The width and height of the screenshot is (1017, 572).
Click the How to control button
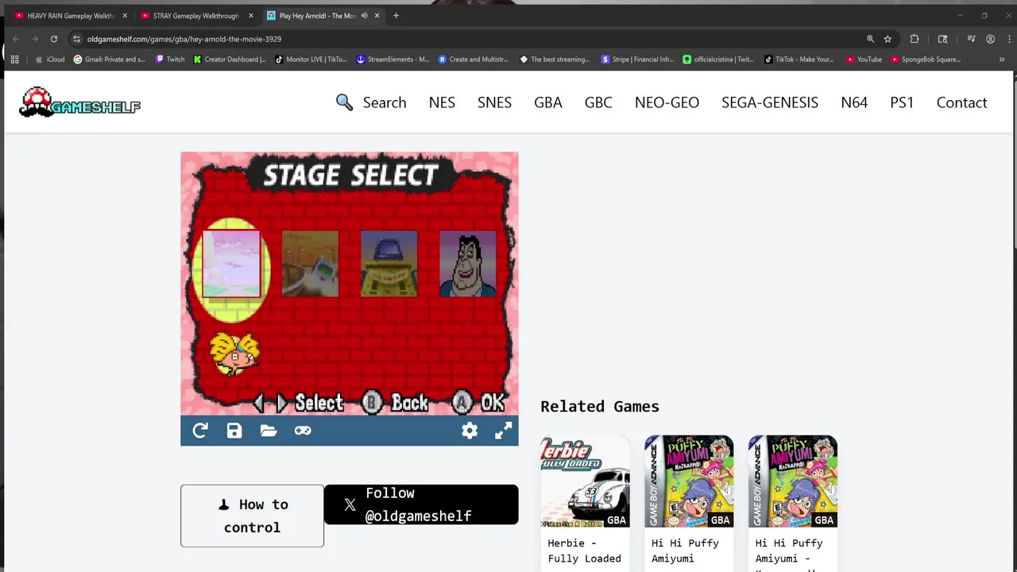(x=252, y=516)
